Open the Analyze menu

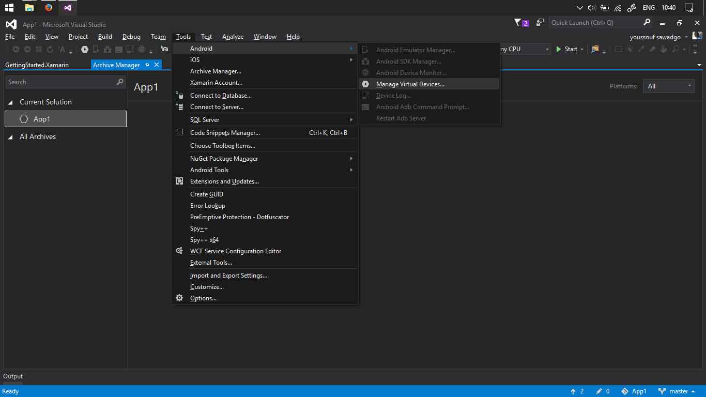pyautogui.click(x=233, y=37)
